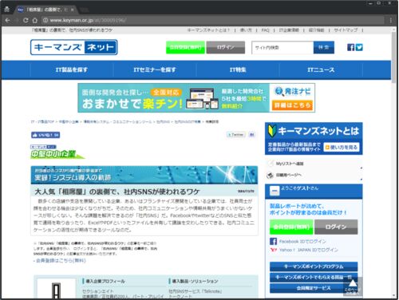
Task: Click the small share icon beside Twitter button
Action: tap(251, 135)
